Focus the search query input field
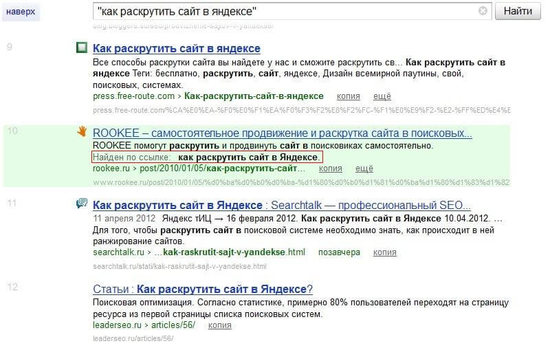 (x=285, y=11)
